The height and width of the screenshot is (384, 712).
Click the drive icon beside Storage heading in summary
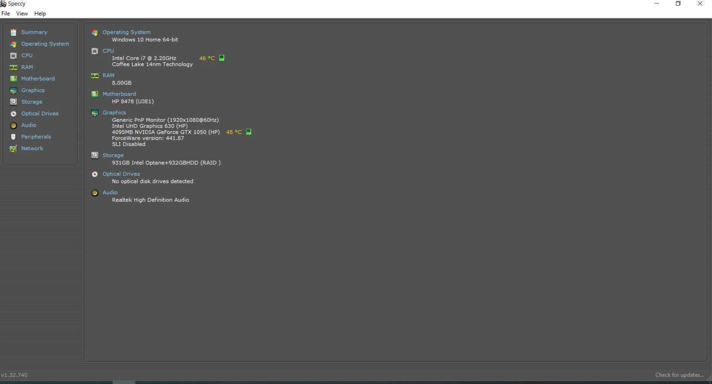95,155
